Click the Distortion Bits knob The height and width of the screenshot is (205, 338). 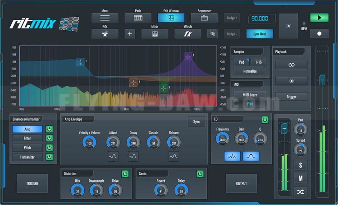coord(78,190)
